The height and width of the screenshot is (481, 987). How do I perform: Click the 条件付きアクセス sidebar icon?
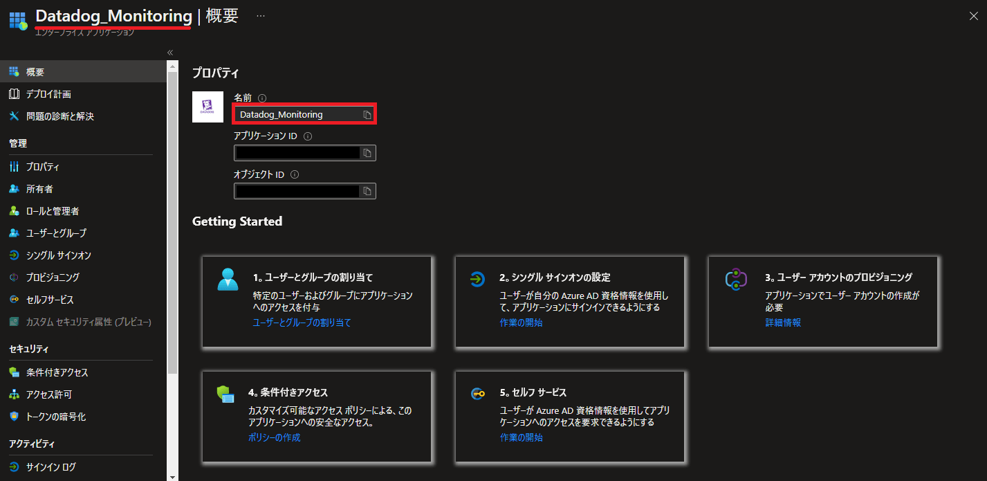tap(14, 372)
